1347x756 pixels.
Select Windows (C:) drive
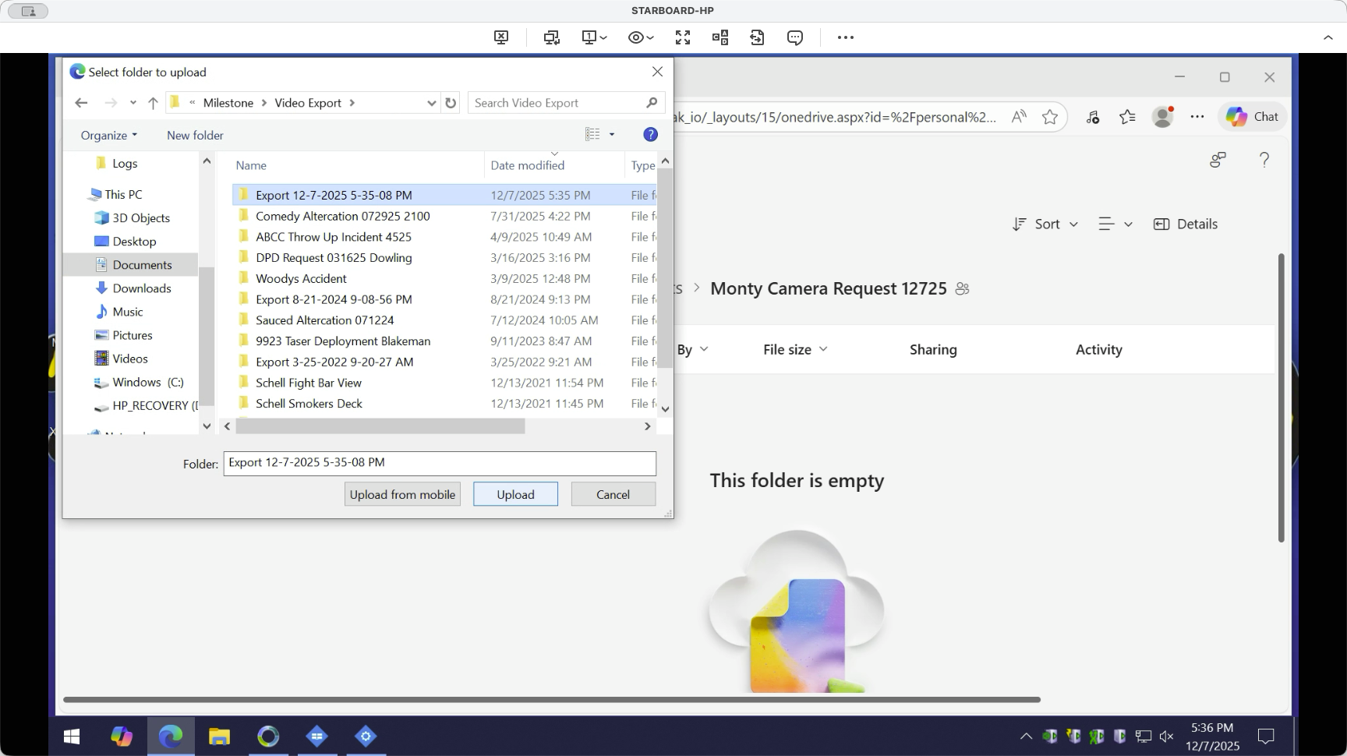[x=147, y=381]
